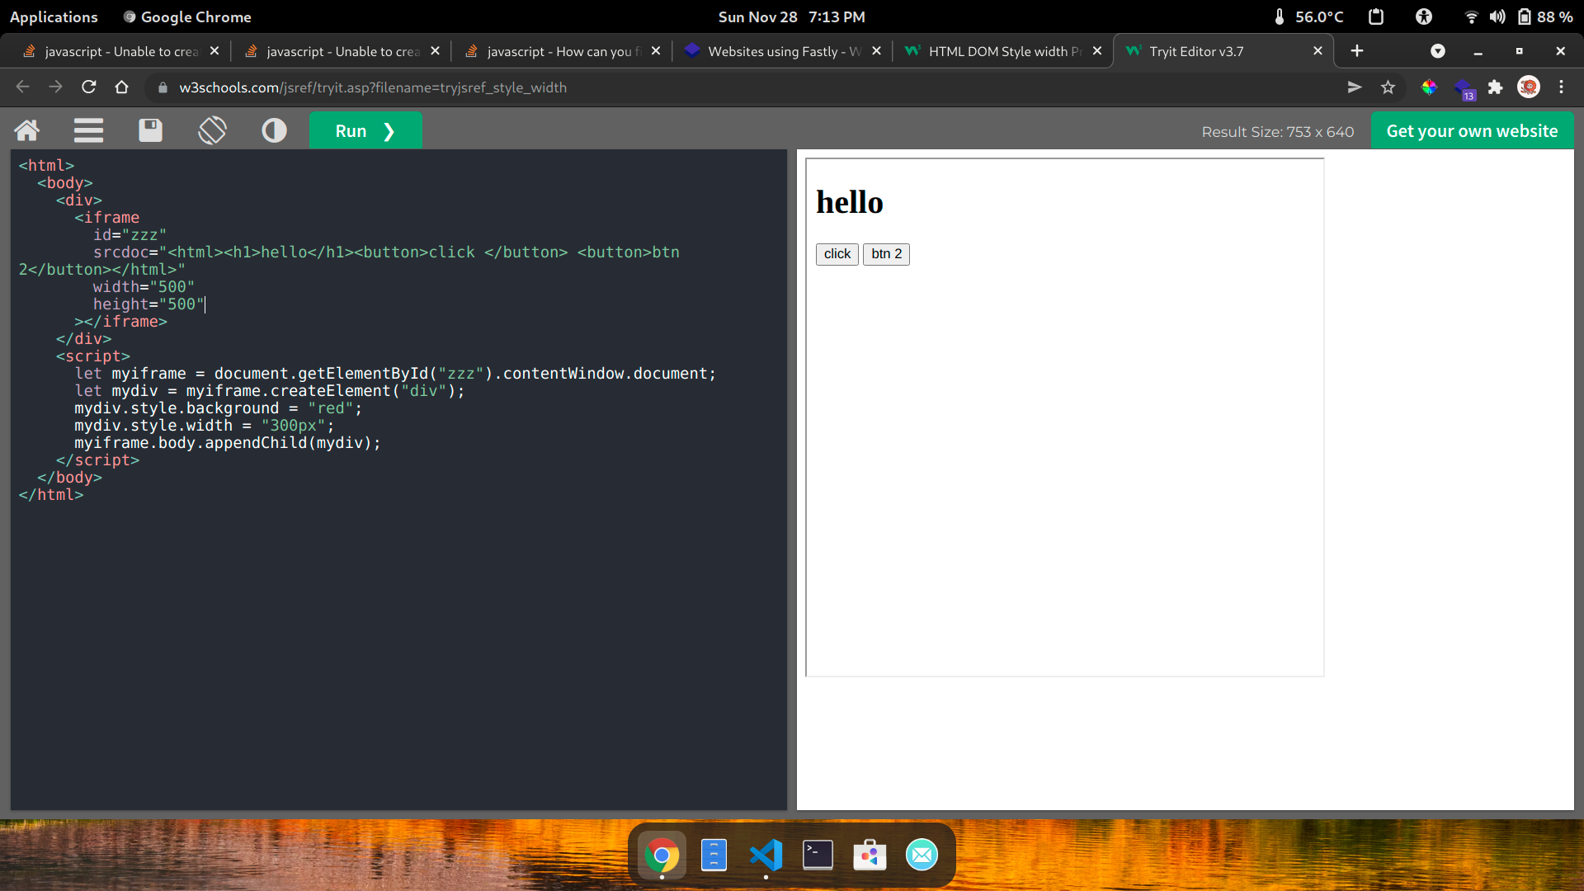The width and height of the screenshot is (1584, 891).
Task: Open clipboard indicator in top bar
Action: [1375, 16]
